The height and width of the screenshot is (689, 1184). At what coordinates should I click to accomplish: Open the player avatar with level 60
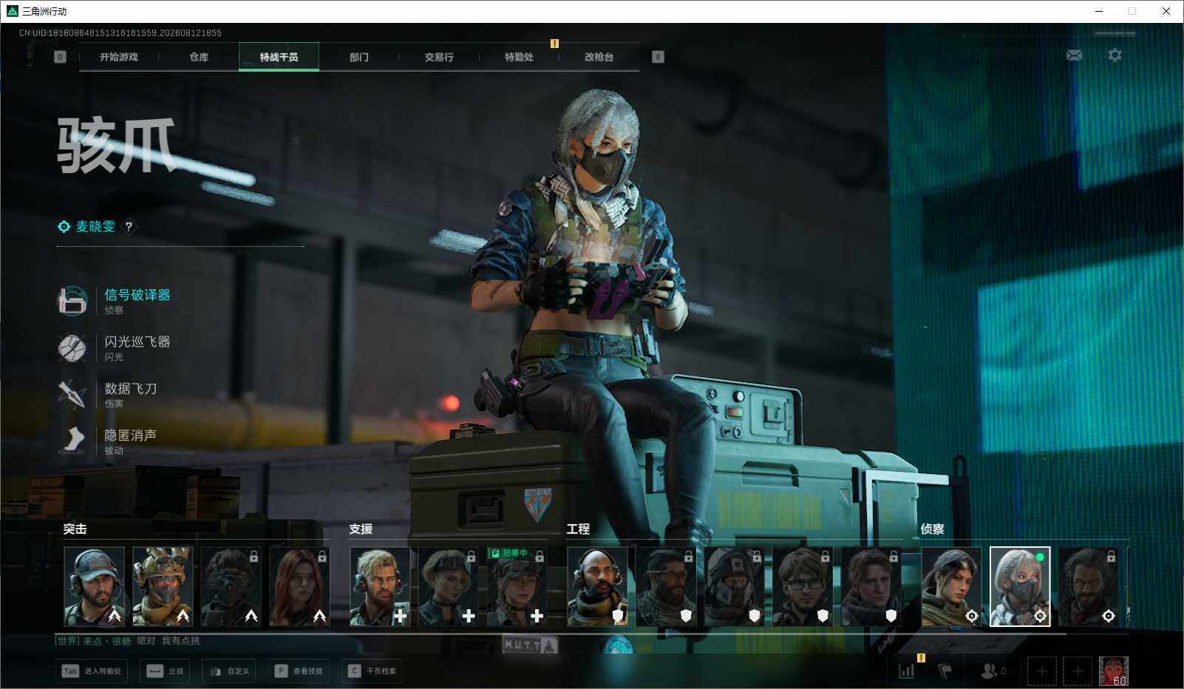point(1114,671)
